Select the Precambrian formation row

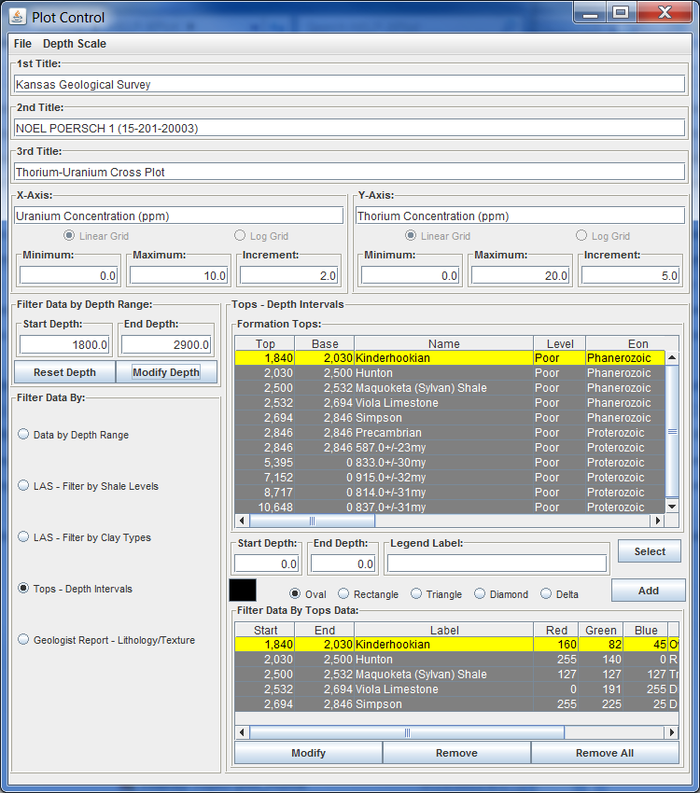click(x=450, y=432)
